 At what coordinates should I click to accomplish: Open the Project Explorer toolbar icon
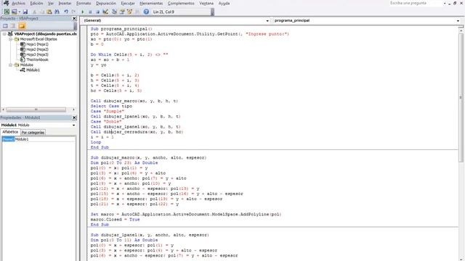pyautogui.click(x=114, y=12)
